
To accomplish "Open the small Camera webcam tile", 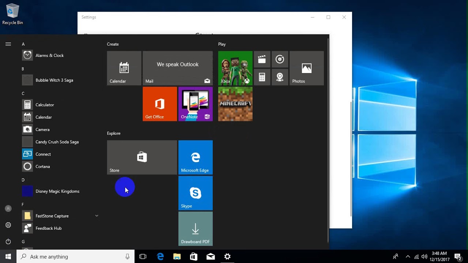I will point(280,77).
